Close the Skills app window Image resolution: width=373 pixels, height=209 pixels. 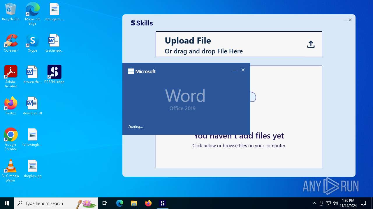(x=350, y=20)
